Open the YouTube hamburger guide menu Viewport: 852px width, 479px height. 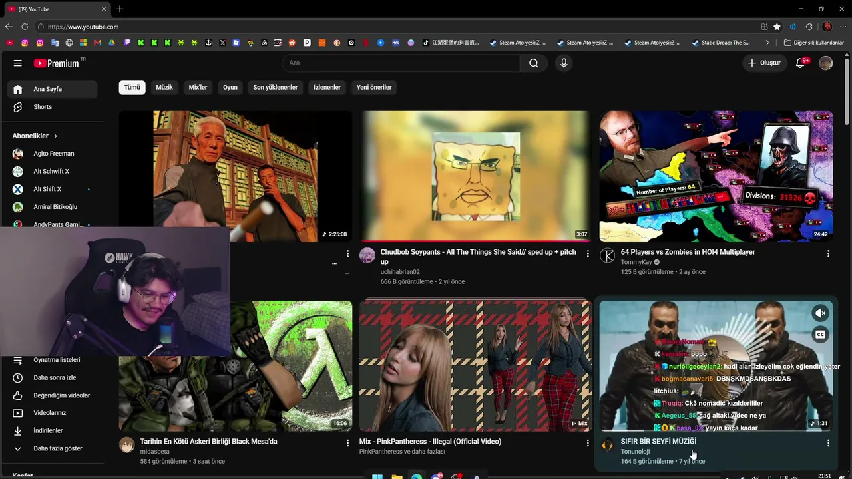pyautogui.click(x=18, y=63)
